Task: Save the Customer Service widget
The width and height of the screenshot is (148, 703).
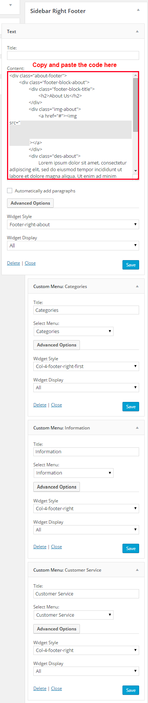Action: [131, 690]
